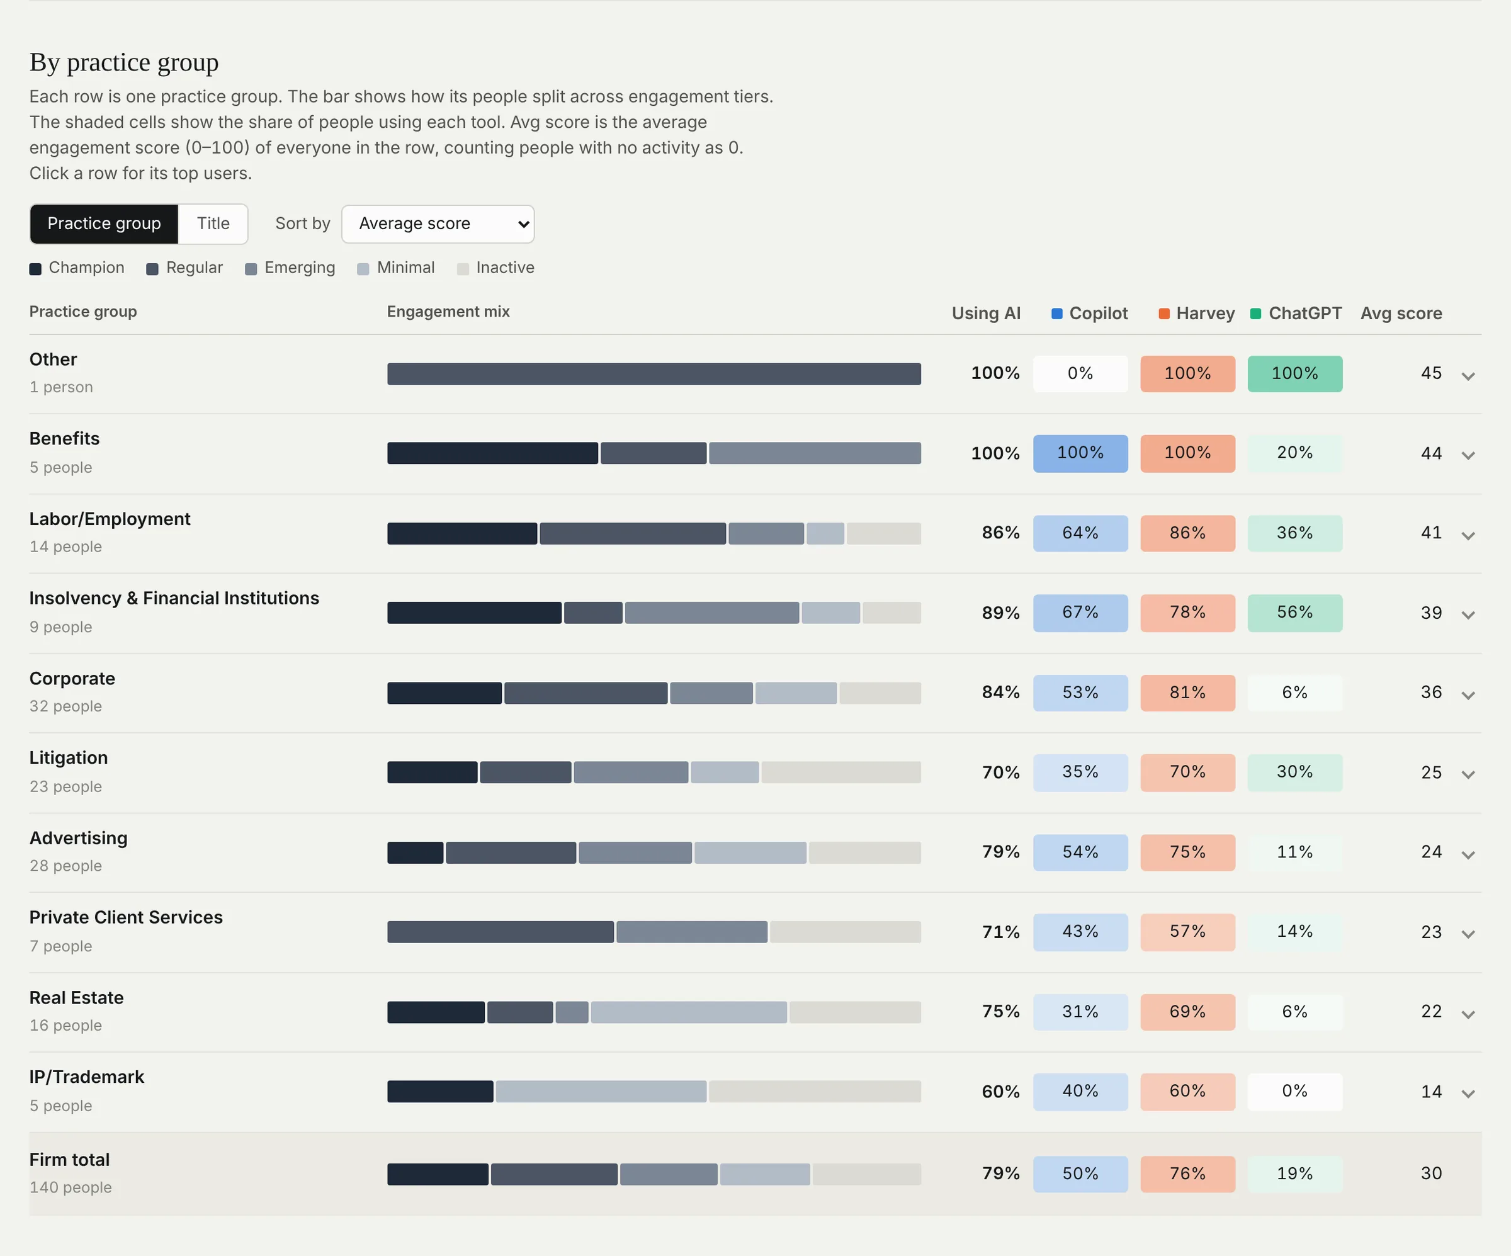Screen dimensions: 1511x1256
Task: Click the Champion legend swatch
Action: (35, 269)
